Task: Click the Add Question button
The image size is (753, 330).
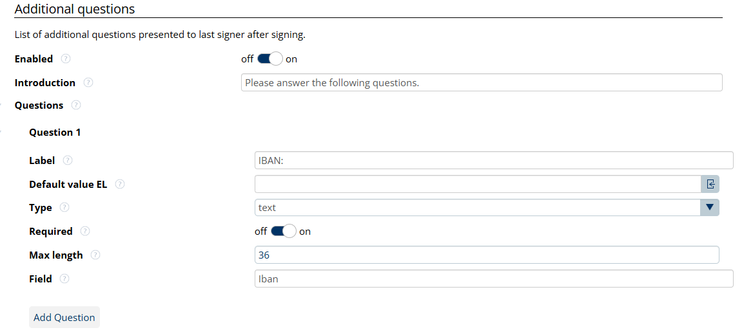Action: click(x=64, y=317)
